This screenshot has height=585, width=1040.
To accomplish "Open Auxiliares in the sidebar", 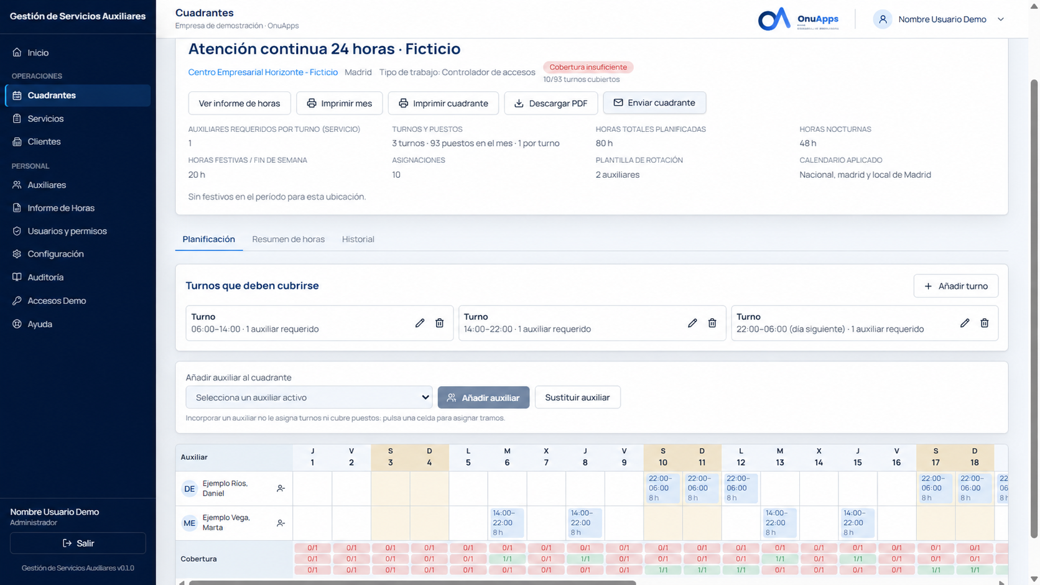I will (78, 185).
